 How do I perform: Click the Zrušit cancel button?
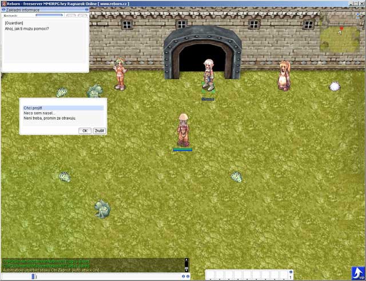pos(100,130)
